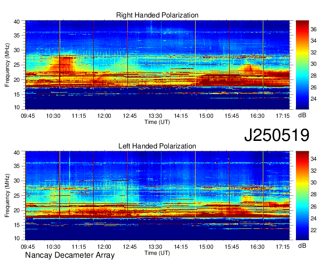Click the "Right Handed Polarization" plot title
This screenshot has height=261, width=322.
coord(157,15)
